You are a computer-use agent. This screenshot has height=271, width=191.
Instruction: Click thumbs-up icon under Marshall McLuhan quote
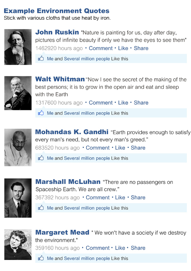(x=41, y=208)
